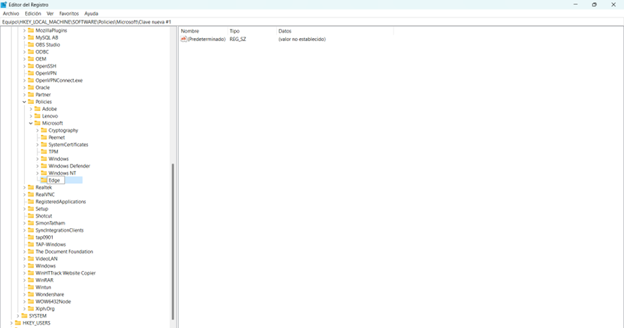Click the MozillaPlugins folder icon
The image size is (624, 328).
(31, 30)
